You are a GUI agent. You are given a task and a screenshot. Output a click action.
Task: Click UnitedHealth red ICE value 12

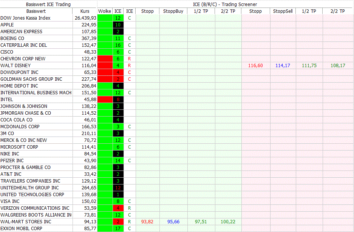(x=118, y=187)
